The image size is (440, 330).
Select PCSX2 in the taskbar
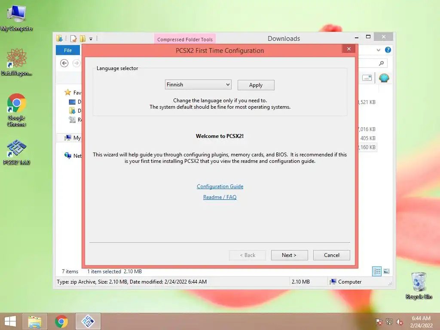pos(88,321)
